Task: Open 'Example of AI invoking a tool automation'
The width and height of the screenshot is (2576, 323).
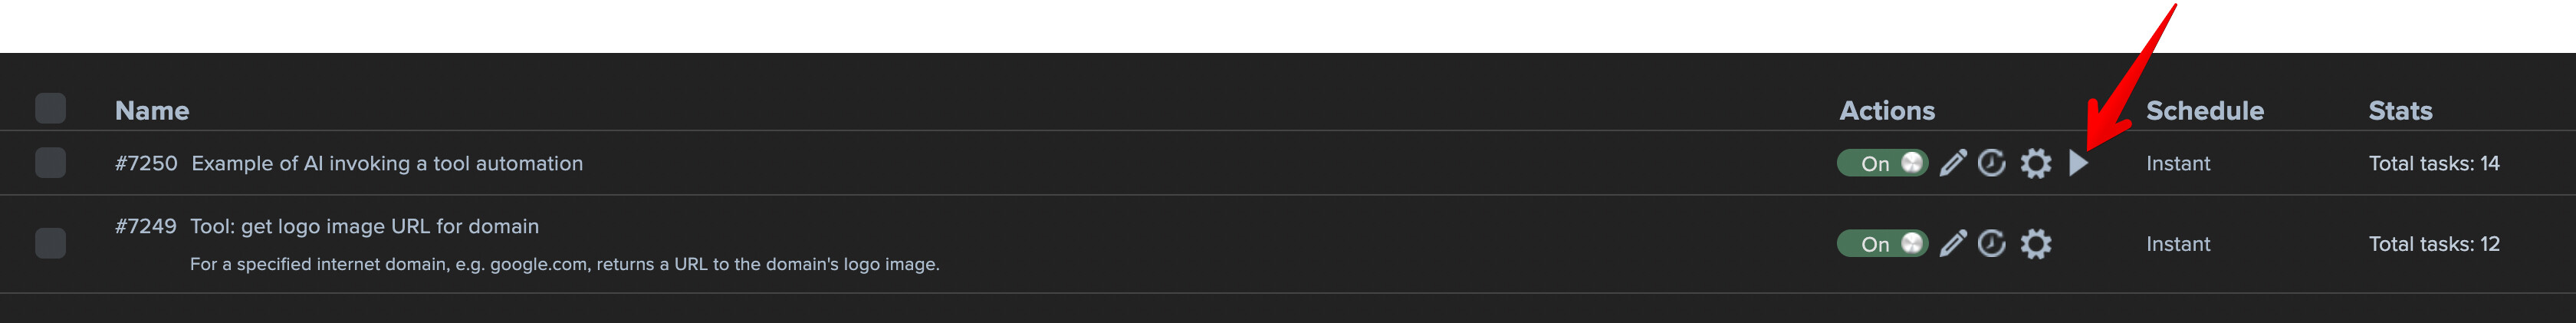Action: coord(387,163)
